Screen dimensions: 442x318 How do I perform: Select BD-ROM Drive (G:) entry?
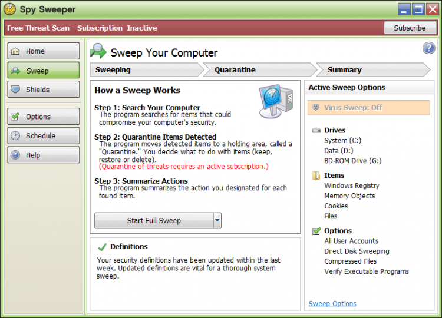(x=352, y=161)
